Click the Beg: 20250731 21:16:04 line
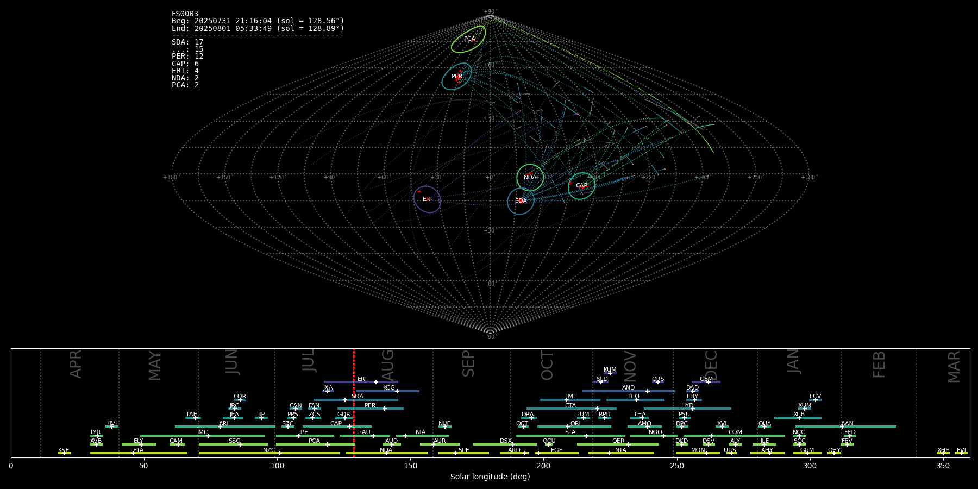This screenshot has height=489, width=978. 258,21
